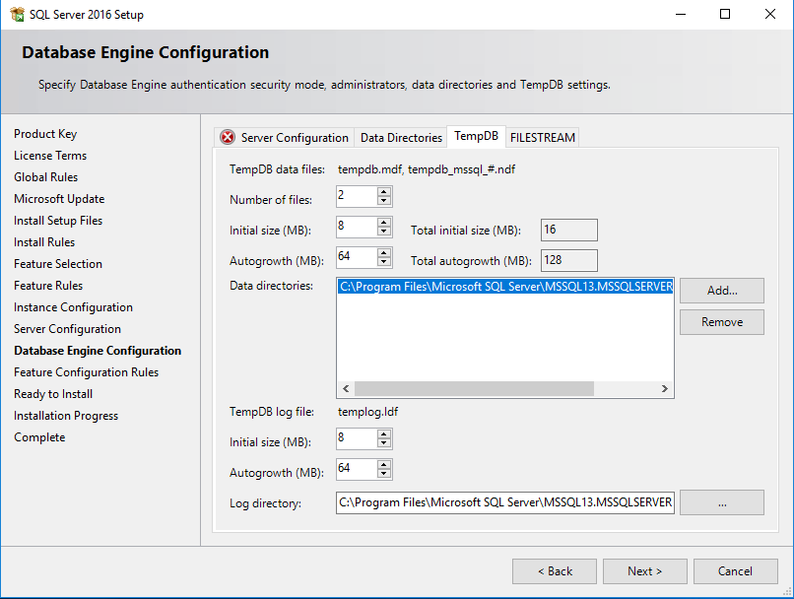
Task: Decrease log file Autogrowth spinner down
Action: click(384, 474)
